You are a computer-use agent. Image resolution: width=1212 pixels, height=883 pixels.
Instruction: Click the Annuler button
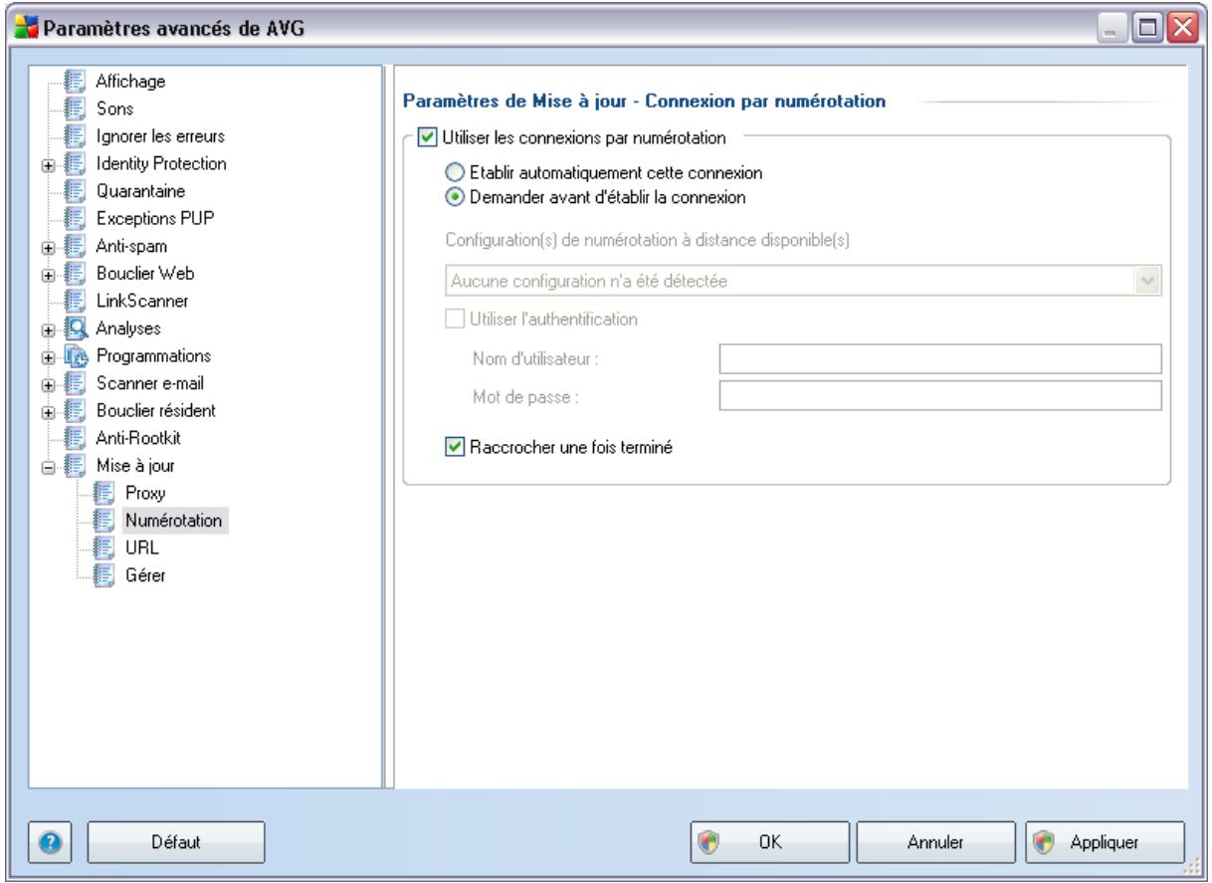click(934, 842)
